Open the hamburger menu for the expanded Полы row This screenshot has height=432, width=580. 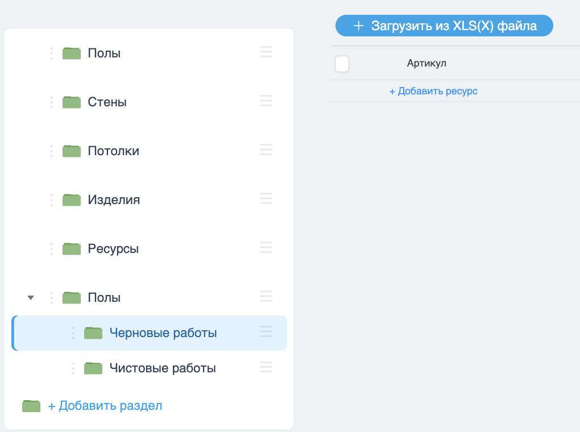tap(266, 296)
